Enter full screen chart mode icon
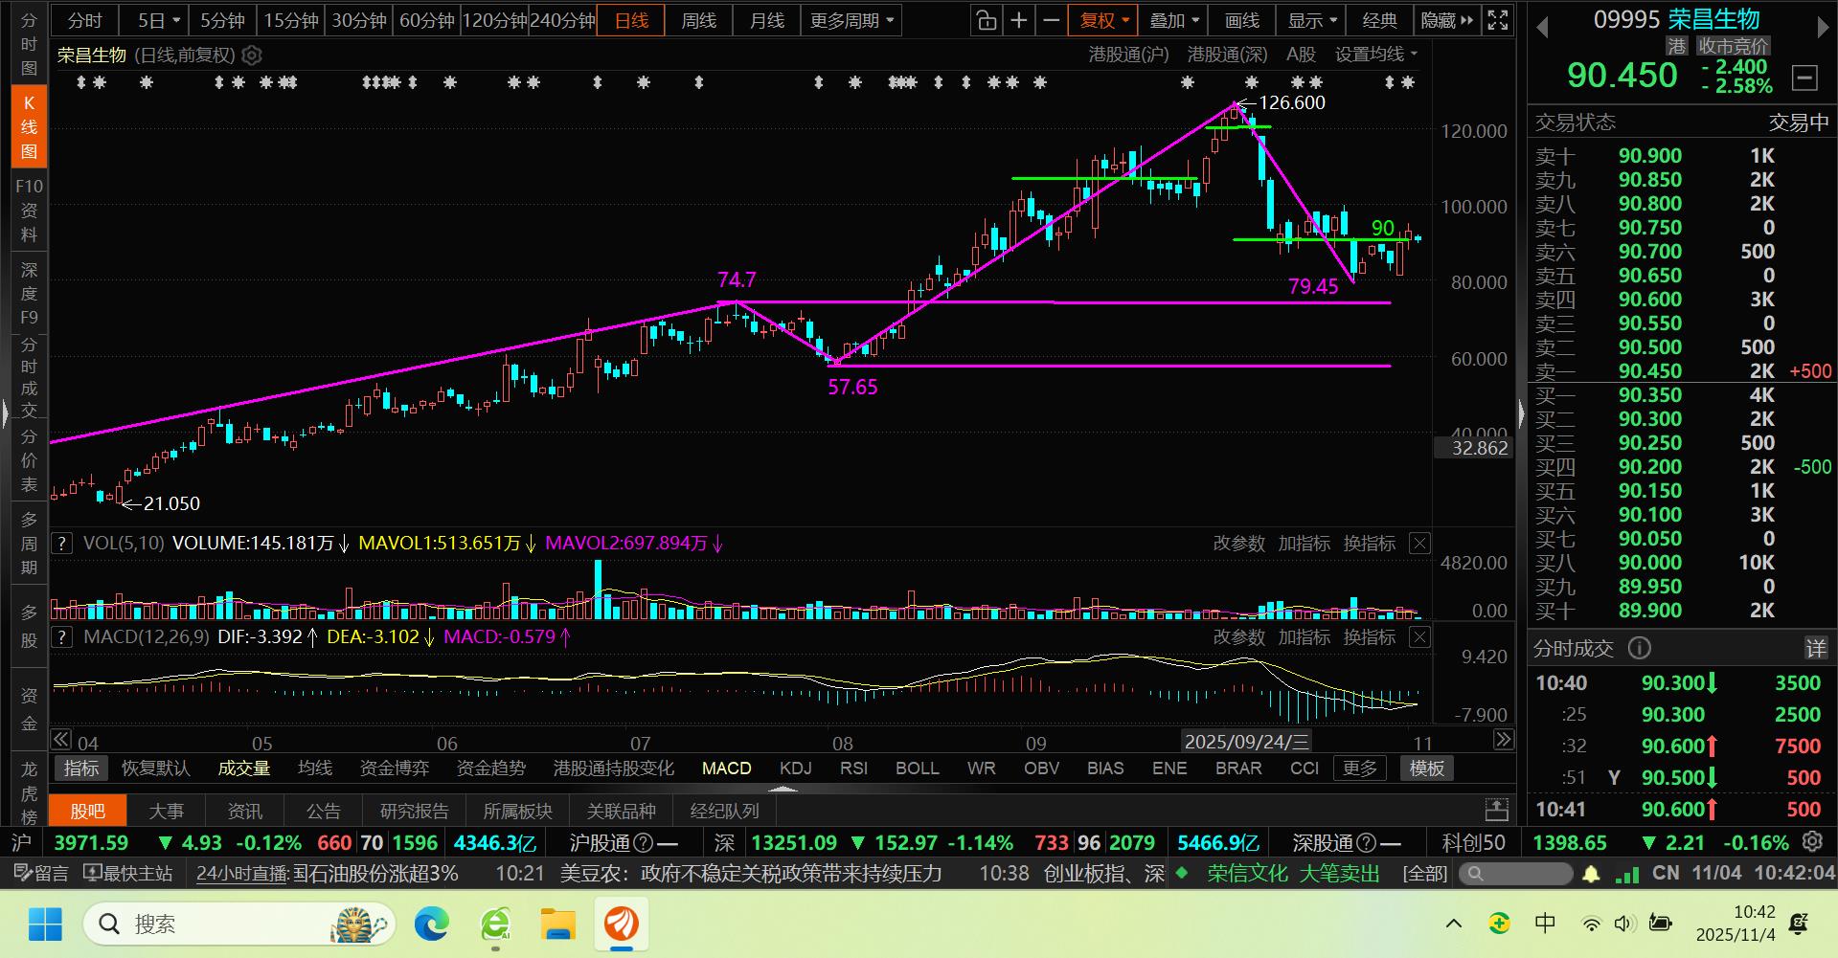 (1498, 20)
